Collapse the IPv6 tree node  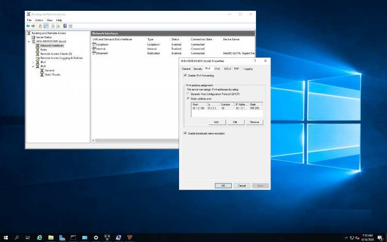tap(33, 66)
